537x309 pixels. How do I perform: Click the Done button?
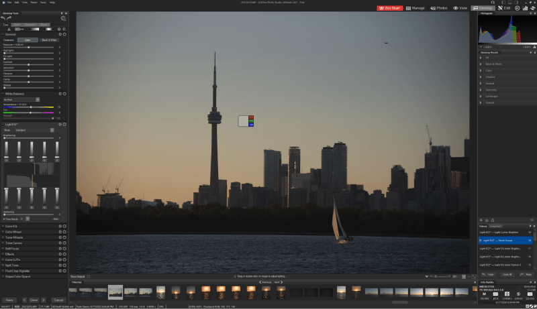(34, 300)
